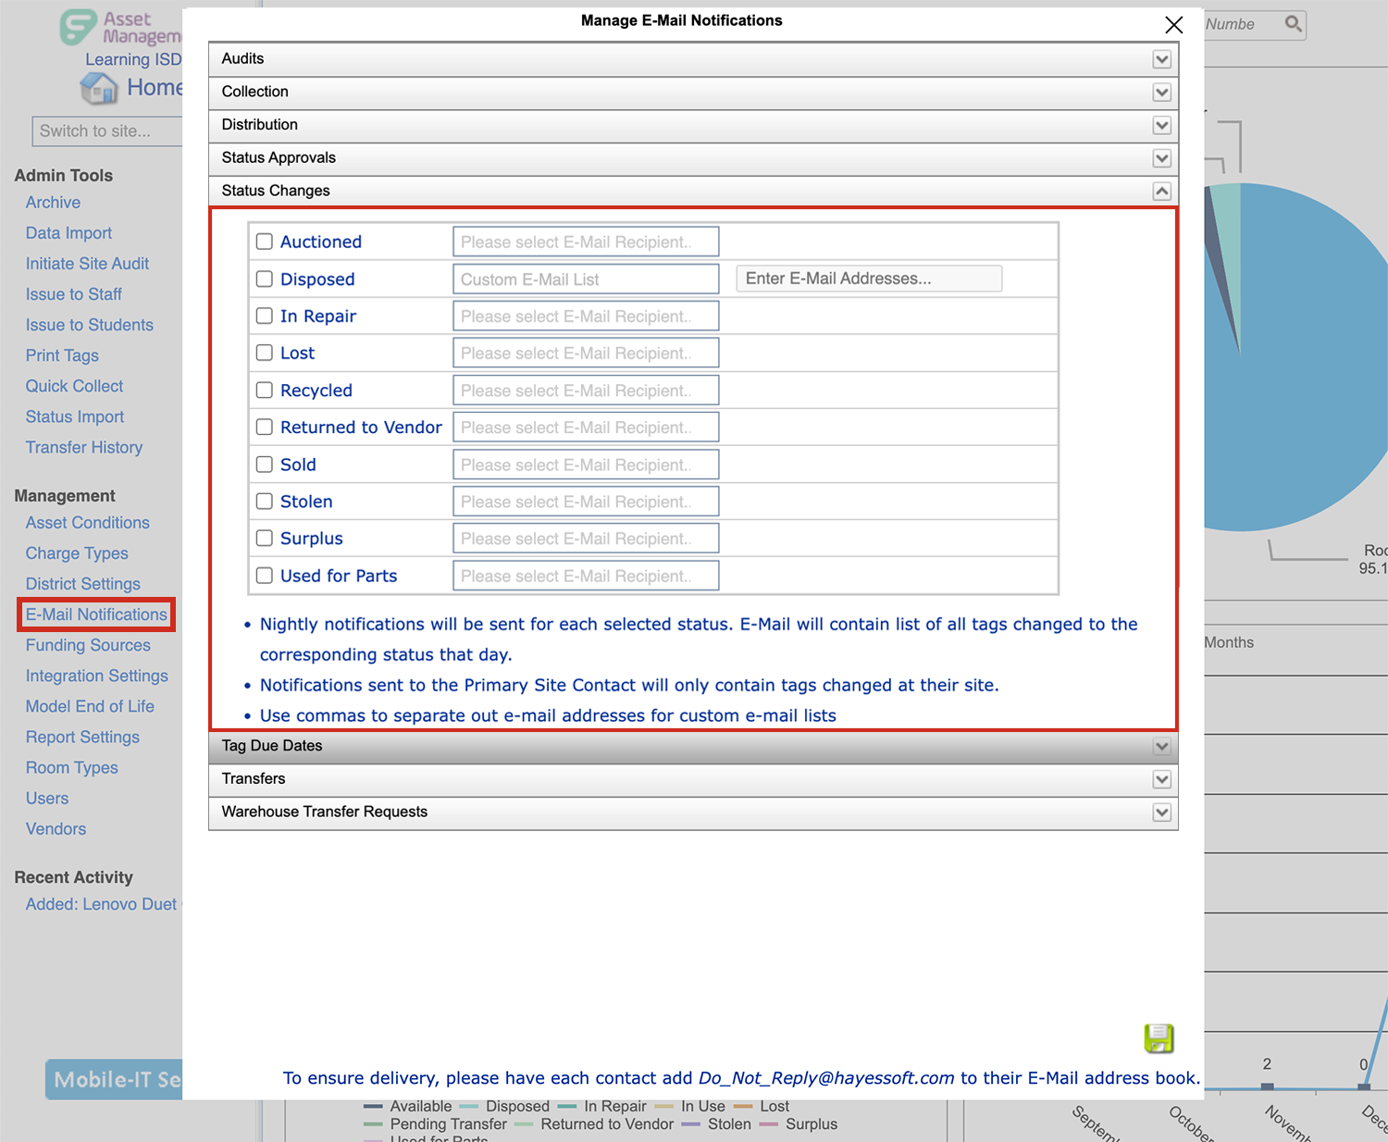Click the Switch to site field
This screenshot has height=1142, width=1388.
[107, 130]
